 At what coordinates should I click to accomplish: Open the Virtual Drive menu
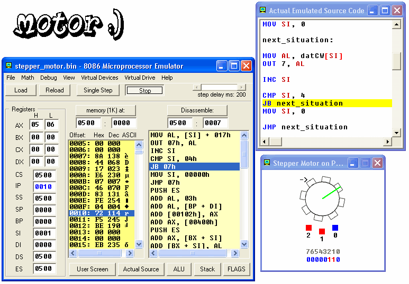pyautogui.click(x=140, y=78)
